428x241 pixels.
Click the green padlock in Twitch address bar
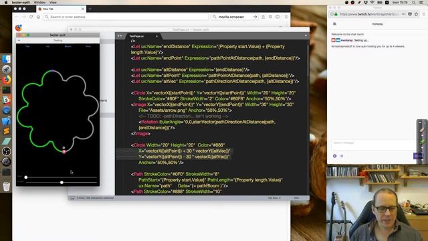click(x=336, y=14)
